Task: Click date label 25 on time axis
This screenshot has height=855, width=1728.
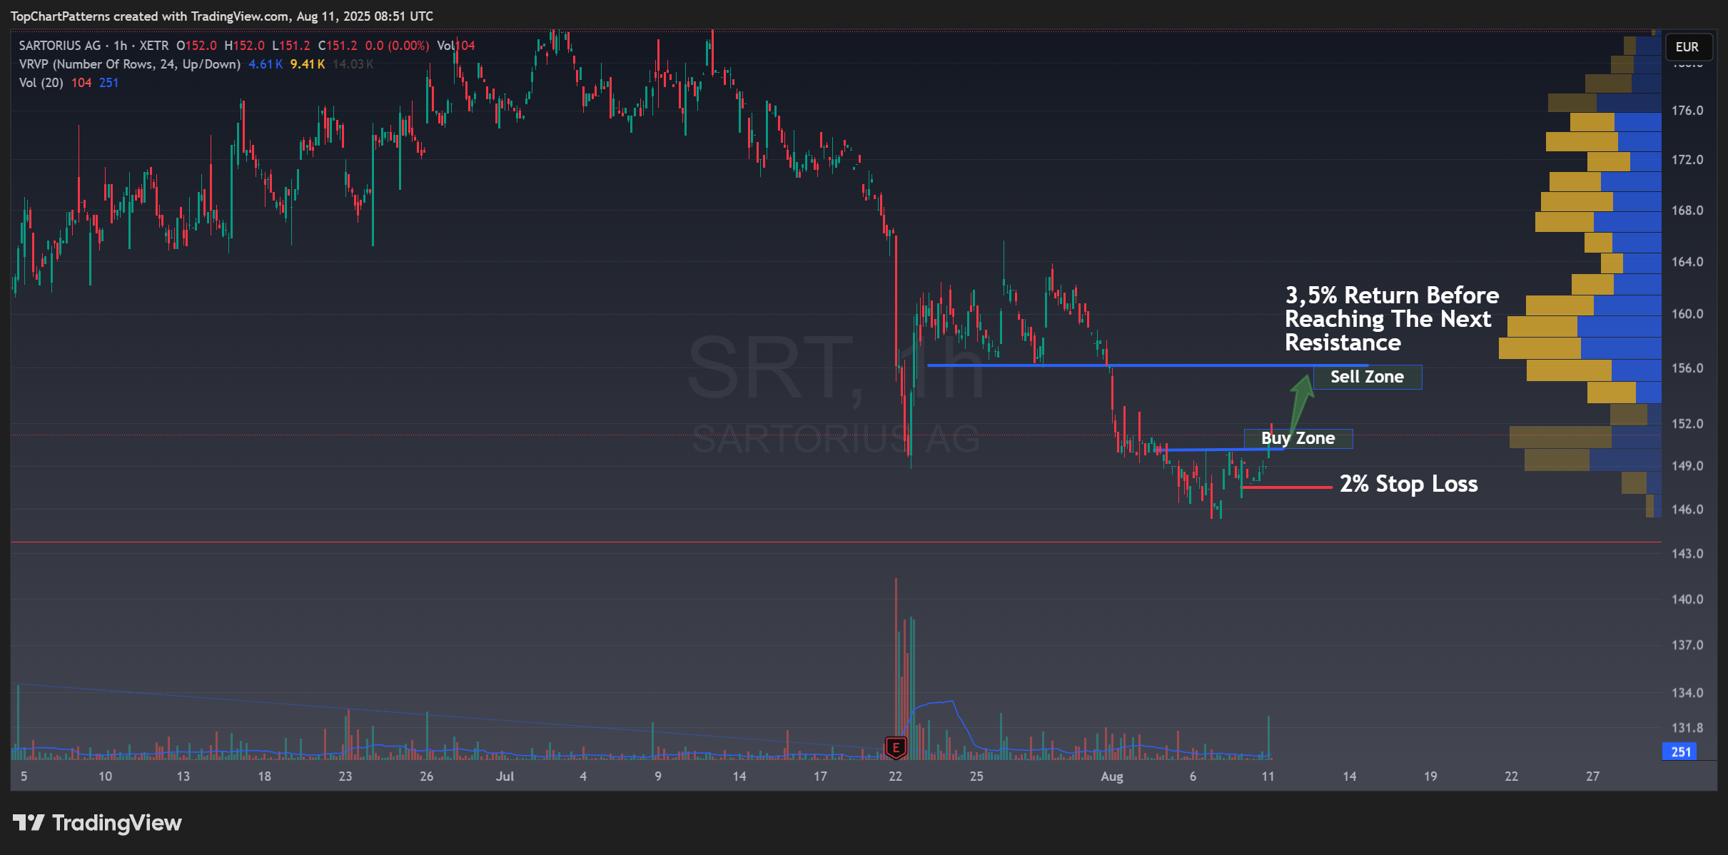Action: [976, 776]
